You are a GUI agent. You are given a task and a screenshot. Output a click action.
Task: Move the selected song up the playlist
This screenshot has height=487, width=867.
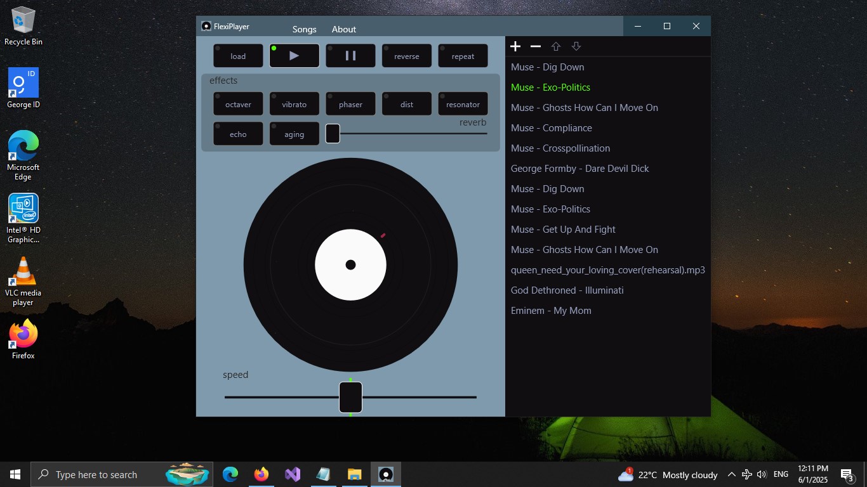coord(555,46)
